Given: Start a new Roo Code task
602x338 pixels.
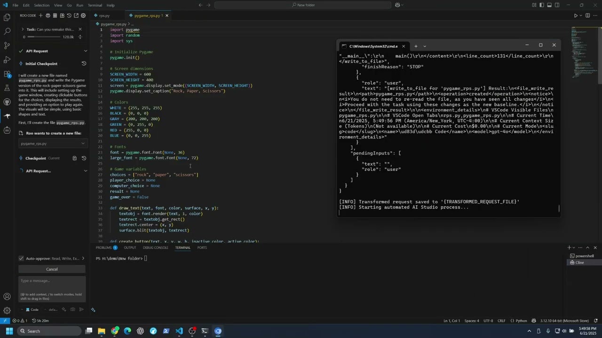Looking at the screenshot, I should pyautogui.click(x=41, y=15).
